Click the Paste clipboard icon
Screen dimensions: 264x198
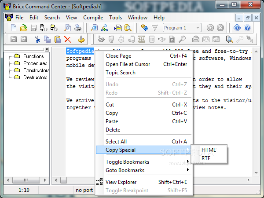click(x=57, y=40)
